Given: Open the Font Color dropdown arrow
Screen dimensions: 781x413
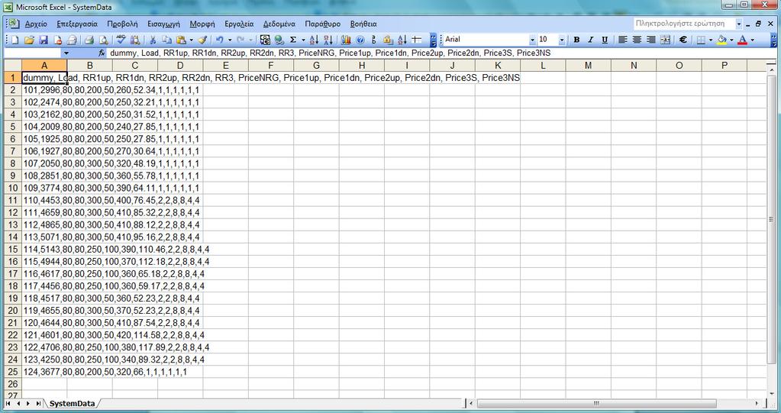Looking at the screenshot, I should [x=752, y=40].
